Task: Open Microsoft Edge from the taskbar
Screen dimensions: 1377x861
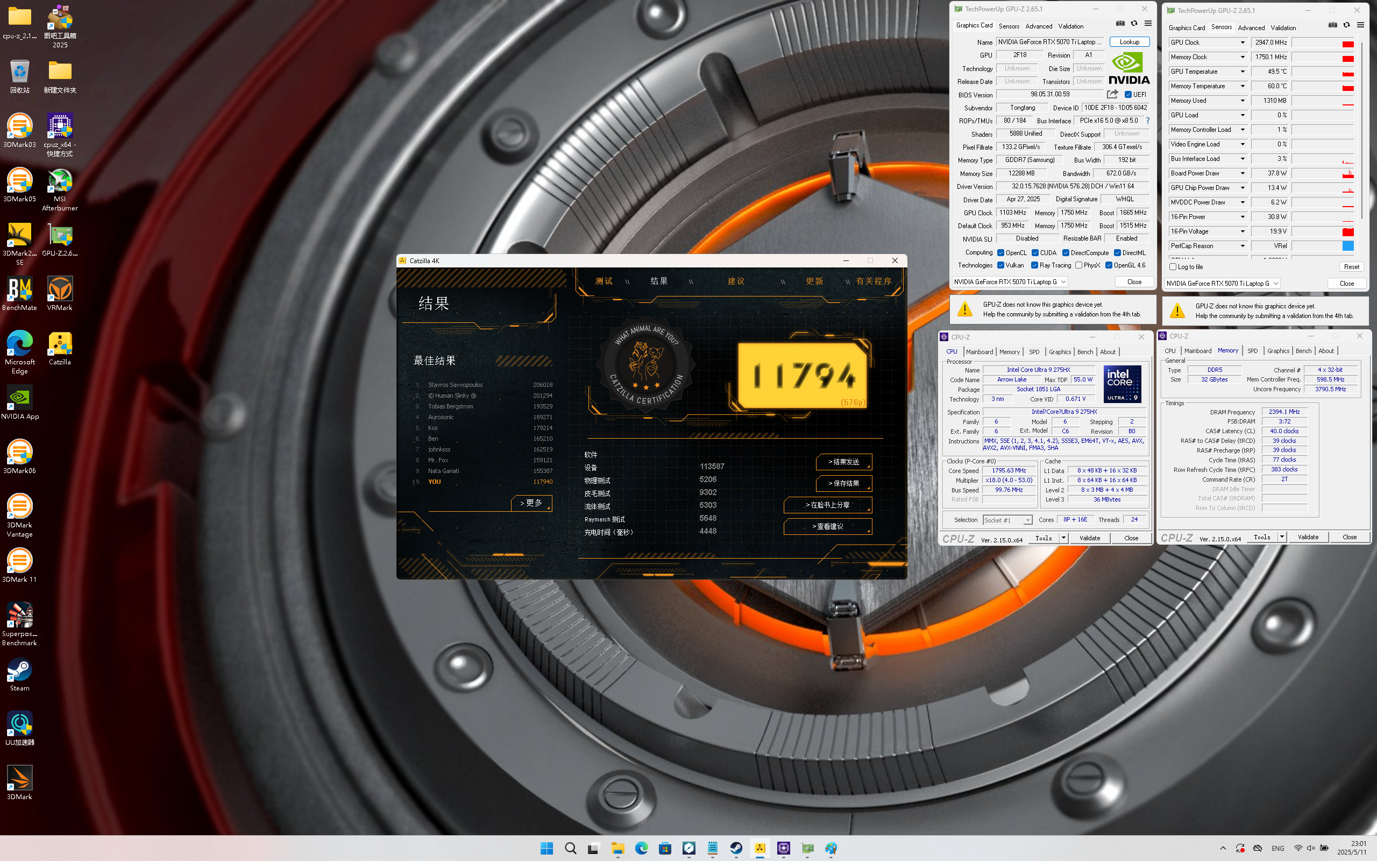Action: tap(641, 848)
